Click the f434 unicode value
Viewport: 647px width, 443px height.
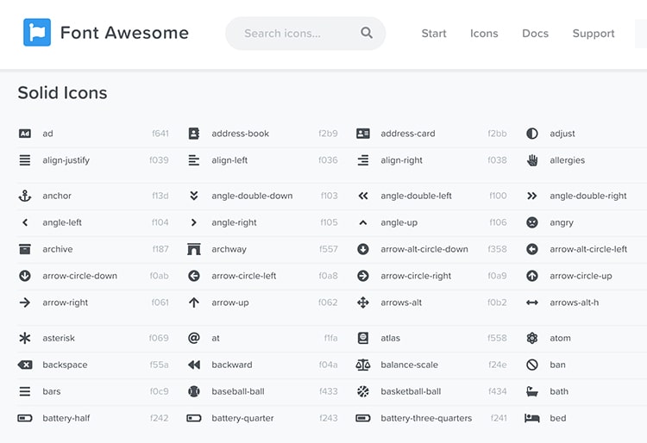click(x=497, y=391)
